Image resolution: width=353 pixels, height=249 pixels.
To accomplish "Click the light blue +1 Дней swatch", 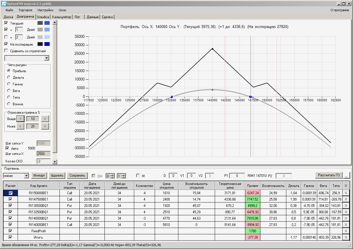I will 47,30.
